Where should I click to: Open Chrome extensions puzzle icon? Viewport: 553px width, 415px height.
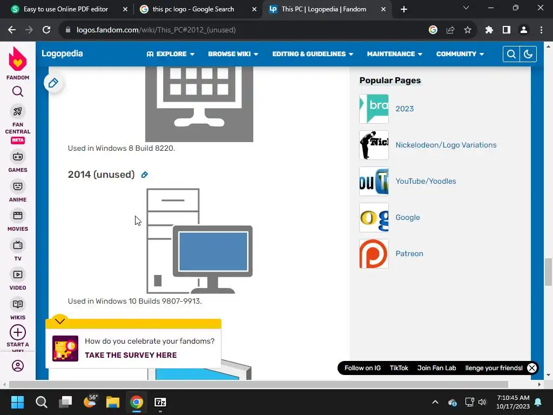click(489, 30)
